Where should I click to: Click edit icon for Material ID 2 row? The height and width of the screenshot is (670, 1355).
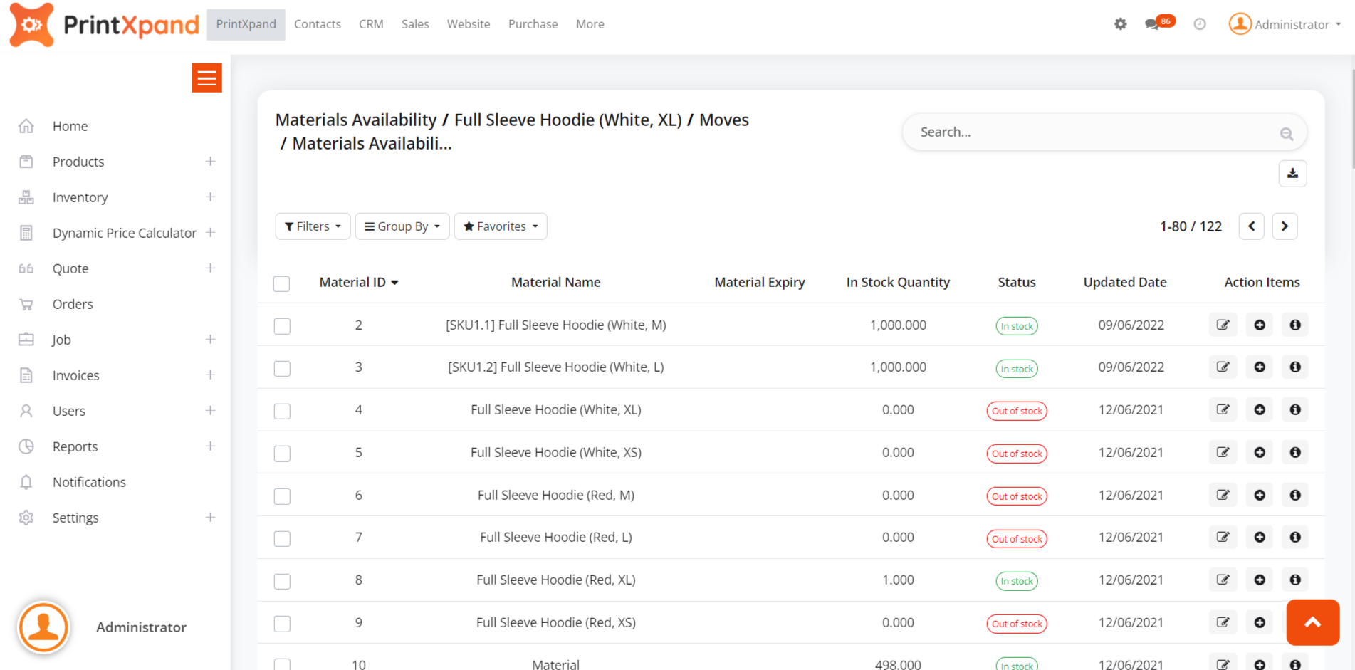pyautogui.click(x=1223, y=325)
